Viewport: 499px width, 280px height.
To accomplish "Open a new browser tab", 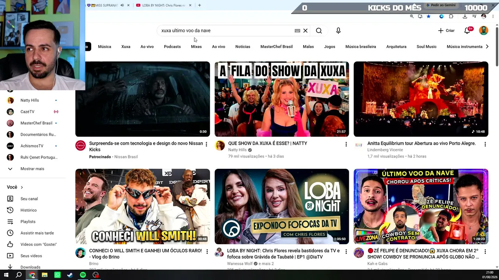I will [200, 5].
